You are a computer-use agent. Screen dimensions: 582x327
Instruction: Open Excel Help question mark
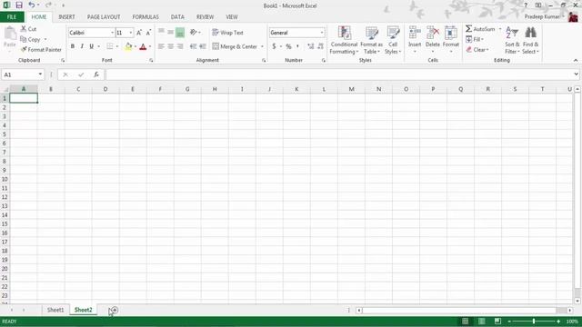tap(526, 5)
